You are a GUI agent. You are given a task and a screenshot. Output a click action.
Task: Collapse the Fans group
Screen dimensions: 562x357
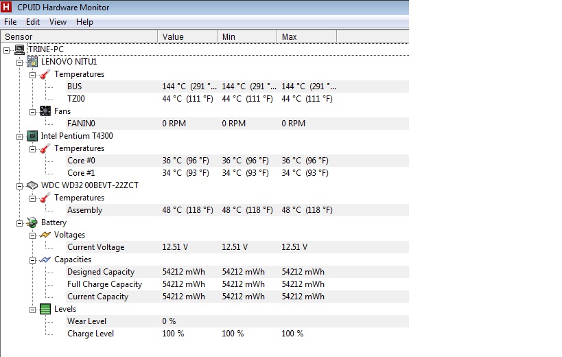pos(32,112)
